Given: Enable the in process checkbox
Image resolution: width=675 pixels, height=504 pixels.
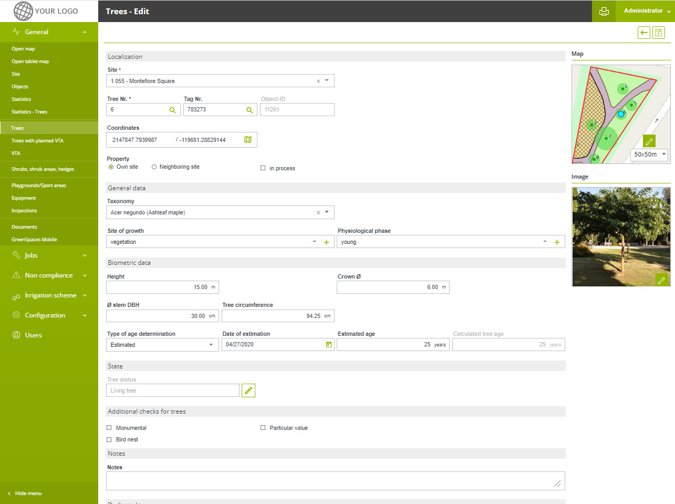Looking at the screenshot, I should pyautogui.click(x=263, y=168).
